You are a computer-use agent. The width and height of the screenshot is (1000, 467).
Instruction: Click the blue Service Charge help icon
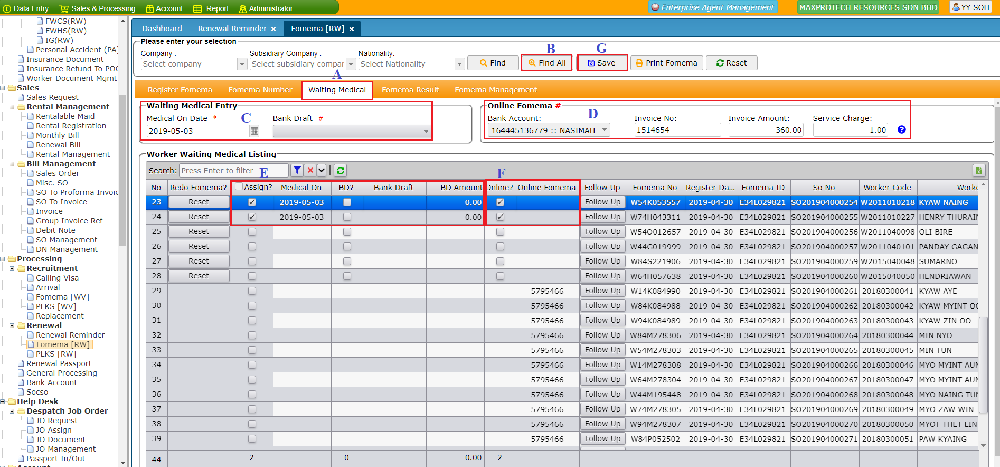[902, 129]
